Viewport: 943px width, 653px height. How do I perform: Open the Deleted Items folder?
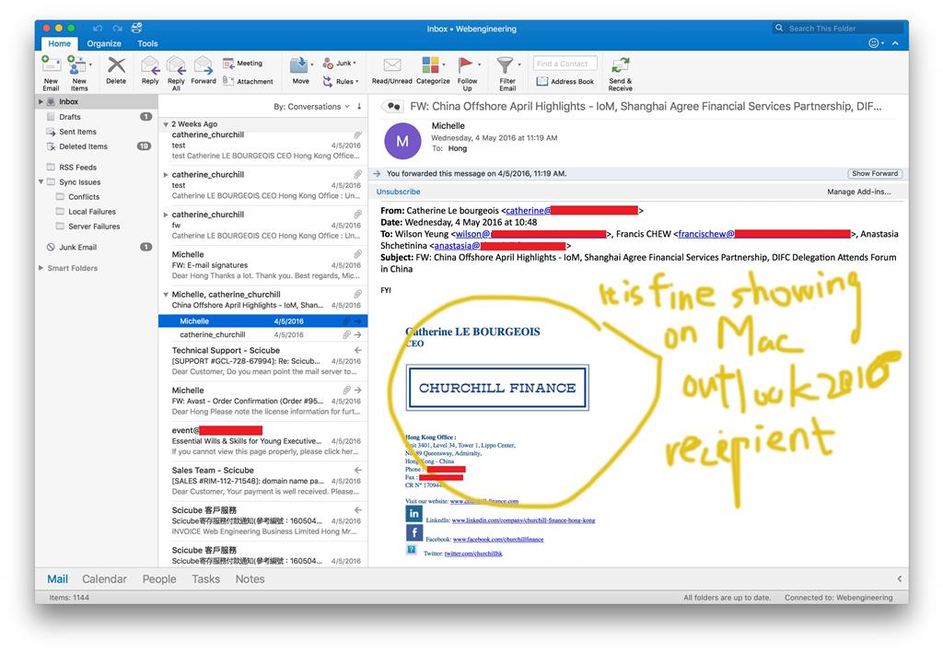pyautogui.click(x=96, y=146)
